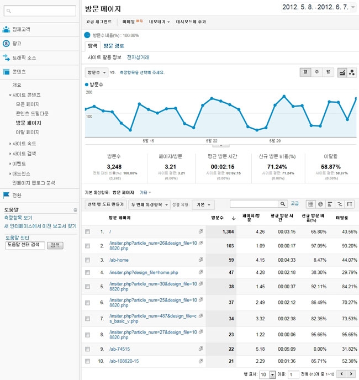Open the root '/' page in new window

[201, 231]
